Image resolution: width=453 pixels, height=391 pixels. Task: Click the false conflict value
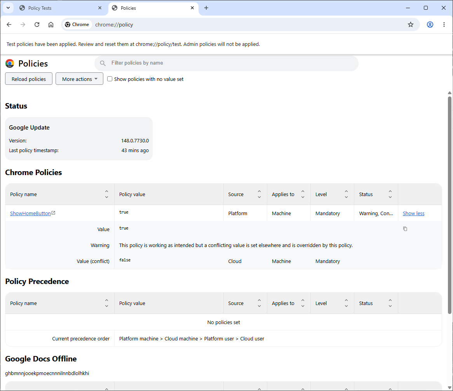pos(125,260)
